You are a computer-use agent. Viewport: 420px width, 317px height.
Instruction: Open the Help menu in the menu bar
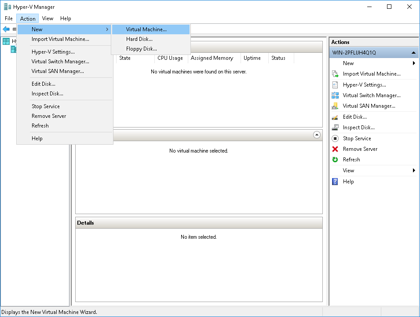[66, 18]
